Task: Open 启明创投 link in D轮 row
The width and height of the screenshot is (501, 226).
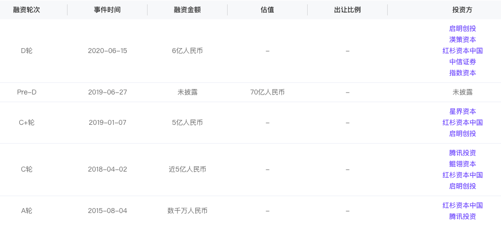Action: (x=462, y=28)
